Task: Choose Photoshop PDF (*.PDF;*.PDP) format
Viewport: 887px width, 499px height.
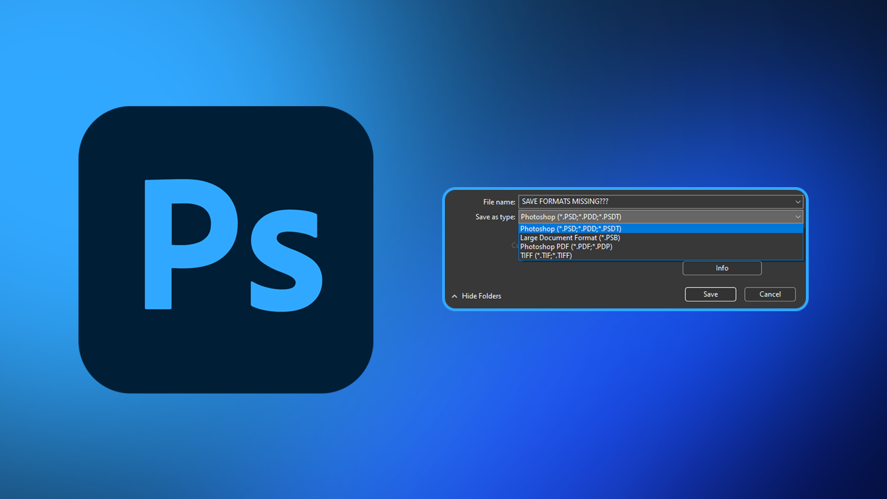Action: point(660,247)
